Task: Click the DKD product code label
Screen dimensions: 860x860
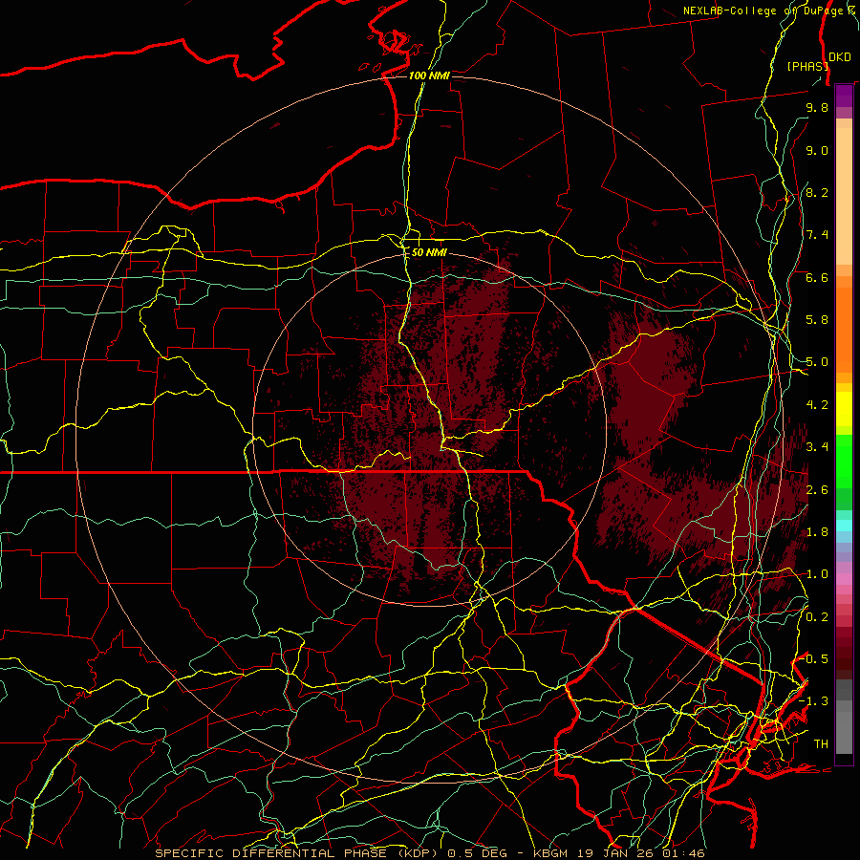Action: (x=840, y=57)
